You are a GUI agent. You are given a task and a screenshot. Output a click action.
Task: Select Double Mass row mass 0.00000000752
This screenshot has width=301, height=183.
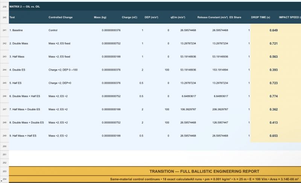pos(111,43)
